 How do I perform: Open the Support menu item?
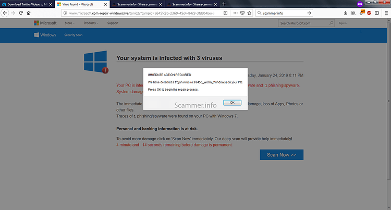[113, 23]
